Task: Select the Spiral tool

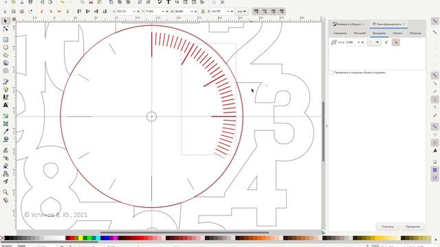Action: (x=5, y=71)
